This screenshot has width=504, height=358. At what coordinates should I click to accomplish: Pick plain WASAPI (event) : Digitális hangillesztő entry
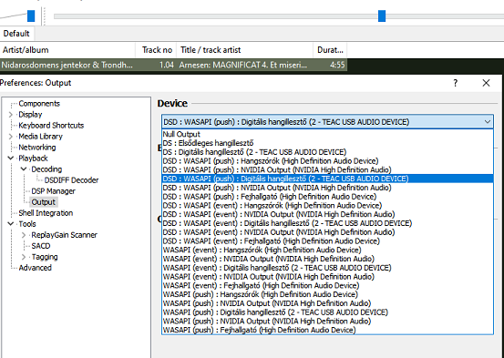tap(327, 268)
